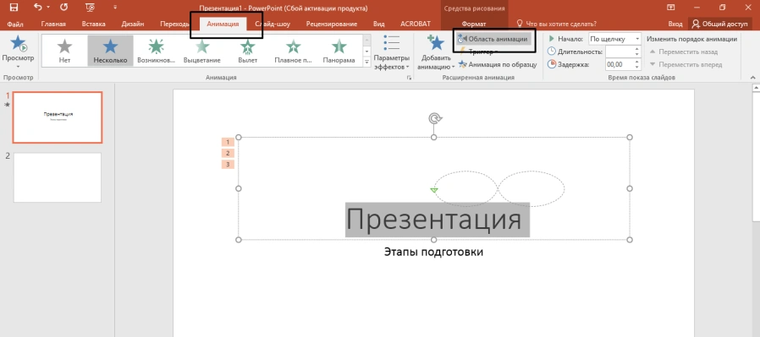The width and height of the screenshot is (760, 337).
Task: Click the Задержка clock icon
Action: tap(552, 64)
